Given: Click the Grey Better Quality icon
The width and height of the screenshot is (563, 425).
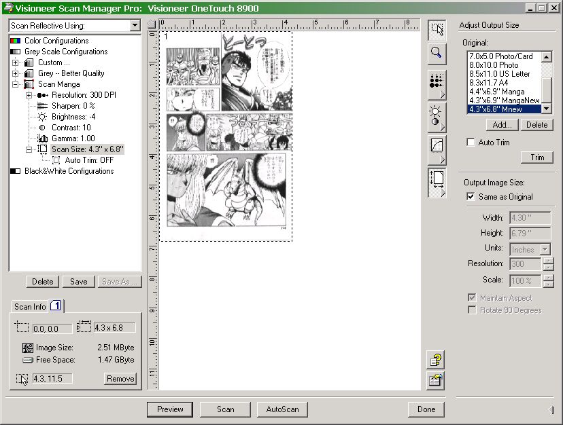Looking at the screenshot, I should click(29, 73).
